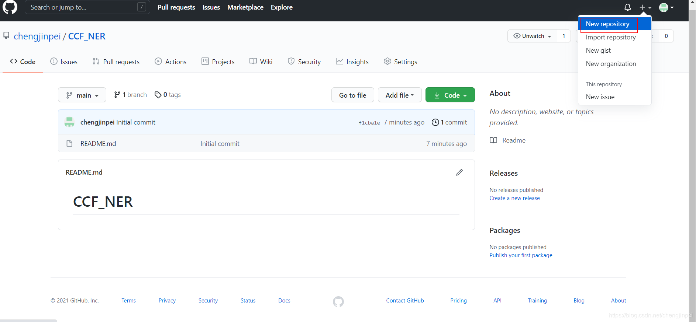Click the book icon next to Readme

(493, 140)
